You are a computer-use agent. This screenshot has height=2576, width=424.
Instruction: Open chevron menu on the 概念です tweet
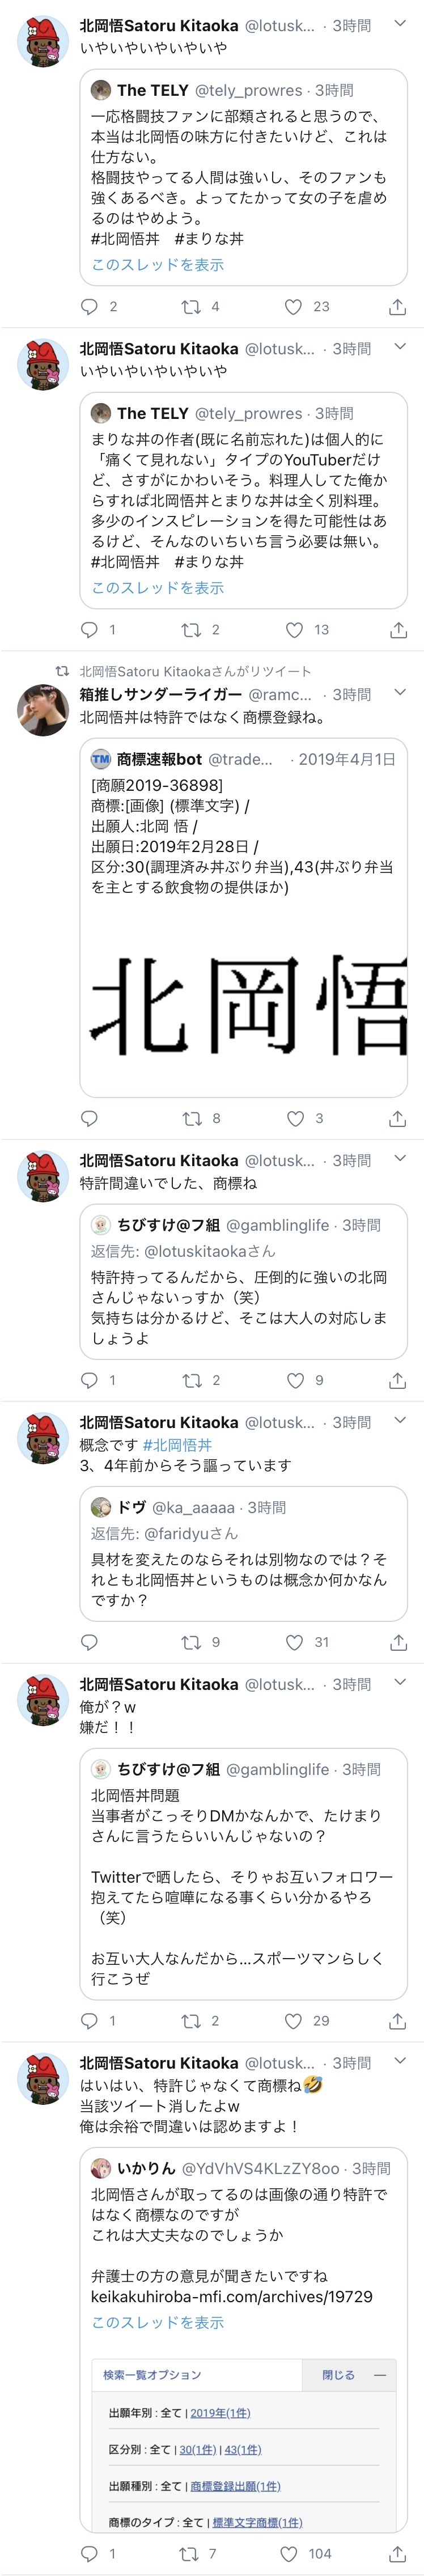point(400,1420)
